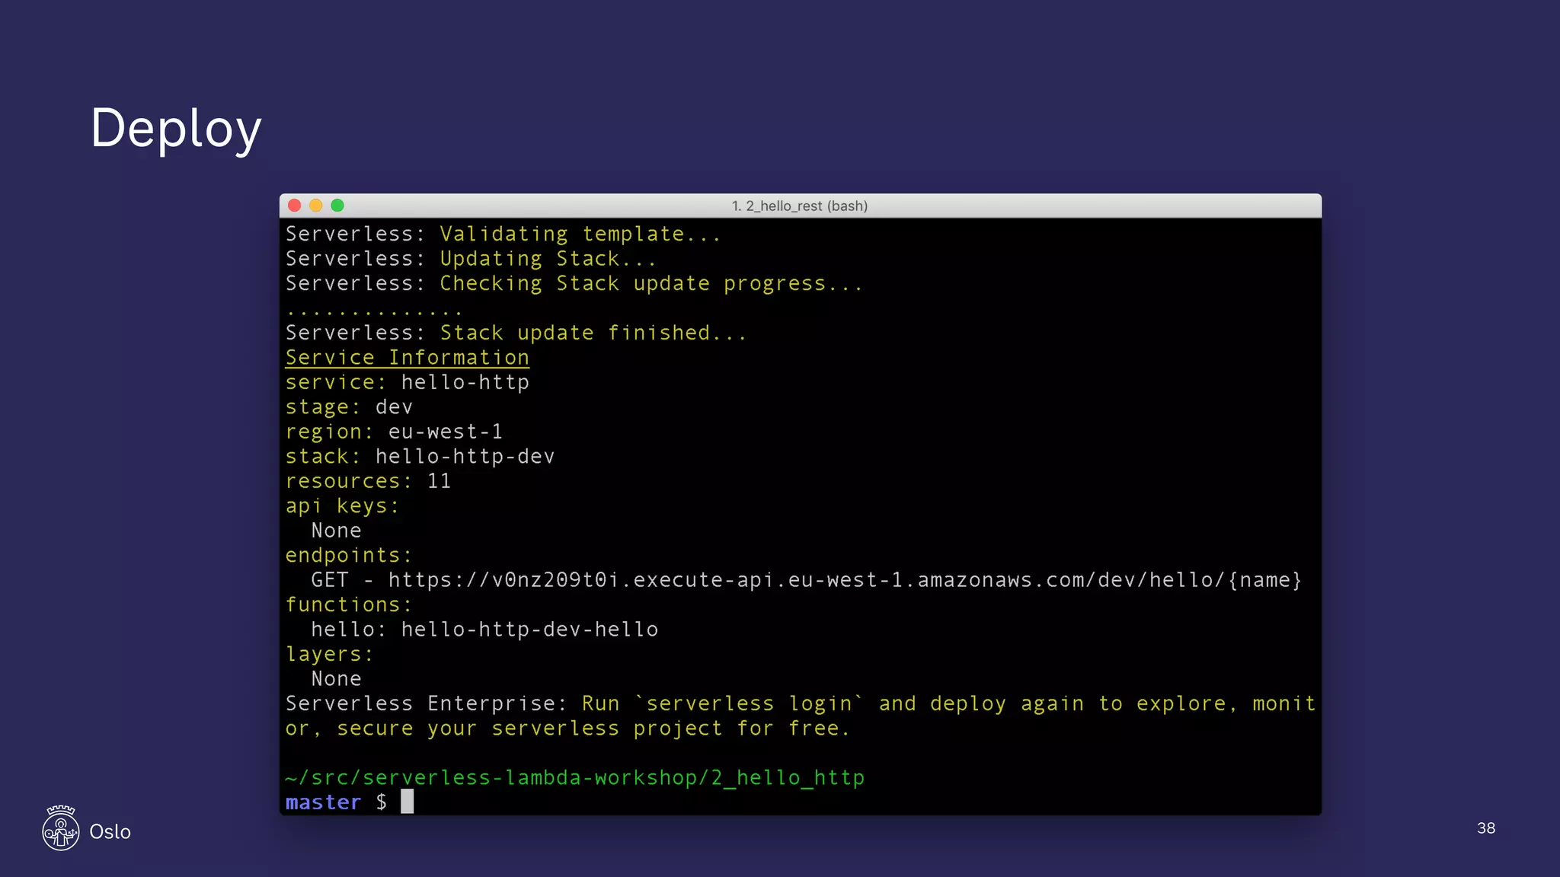Click 'or, secure your serverless project for free.'
1560x877 pixels.
point(567,729)
